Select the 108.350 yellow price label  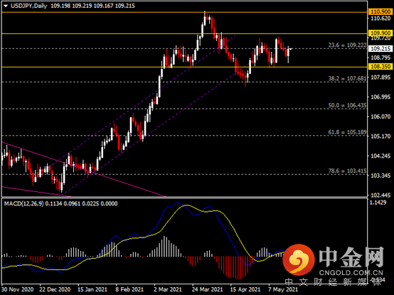point(380,67)
